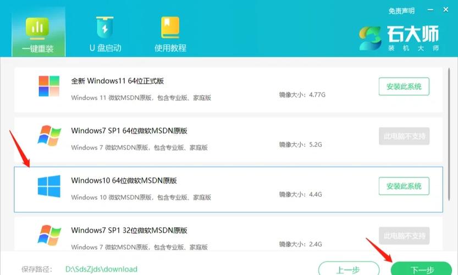Click the 镜像大小: 2.4G text
Viewport: 458px width, 275px height.
[x=300, y=244]
